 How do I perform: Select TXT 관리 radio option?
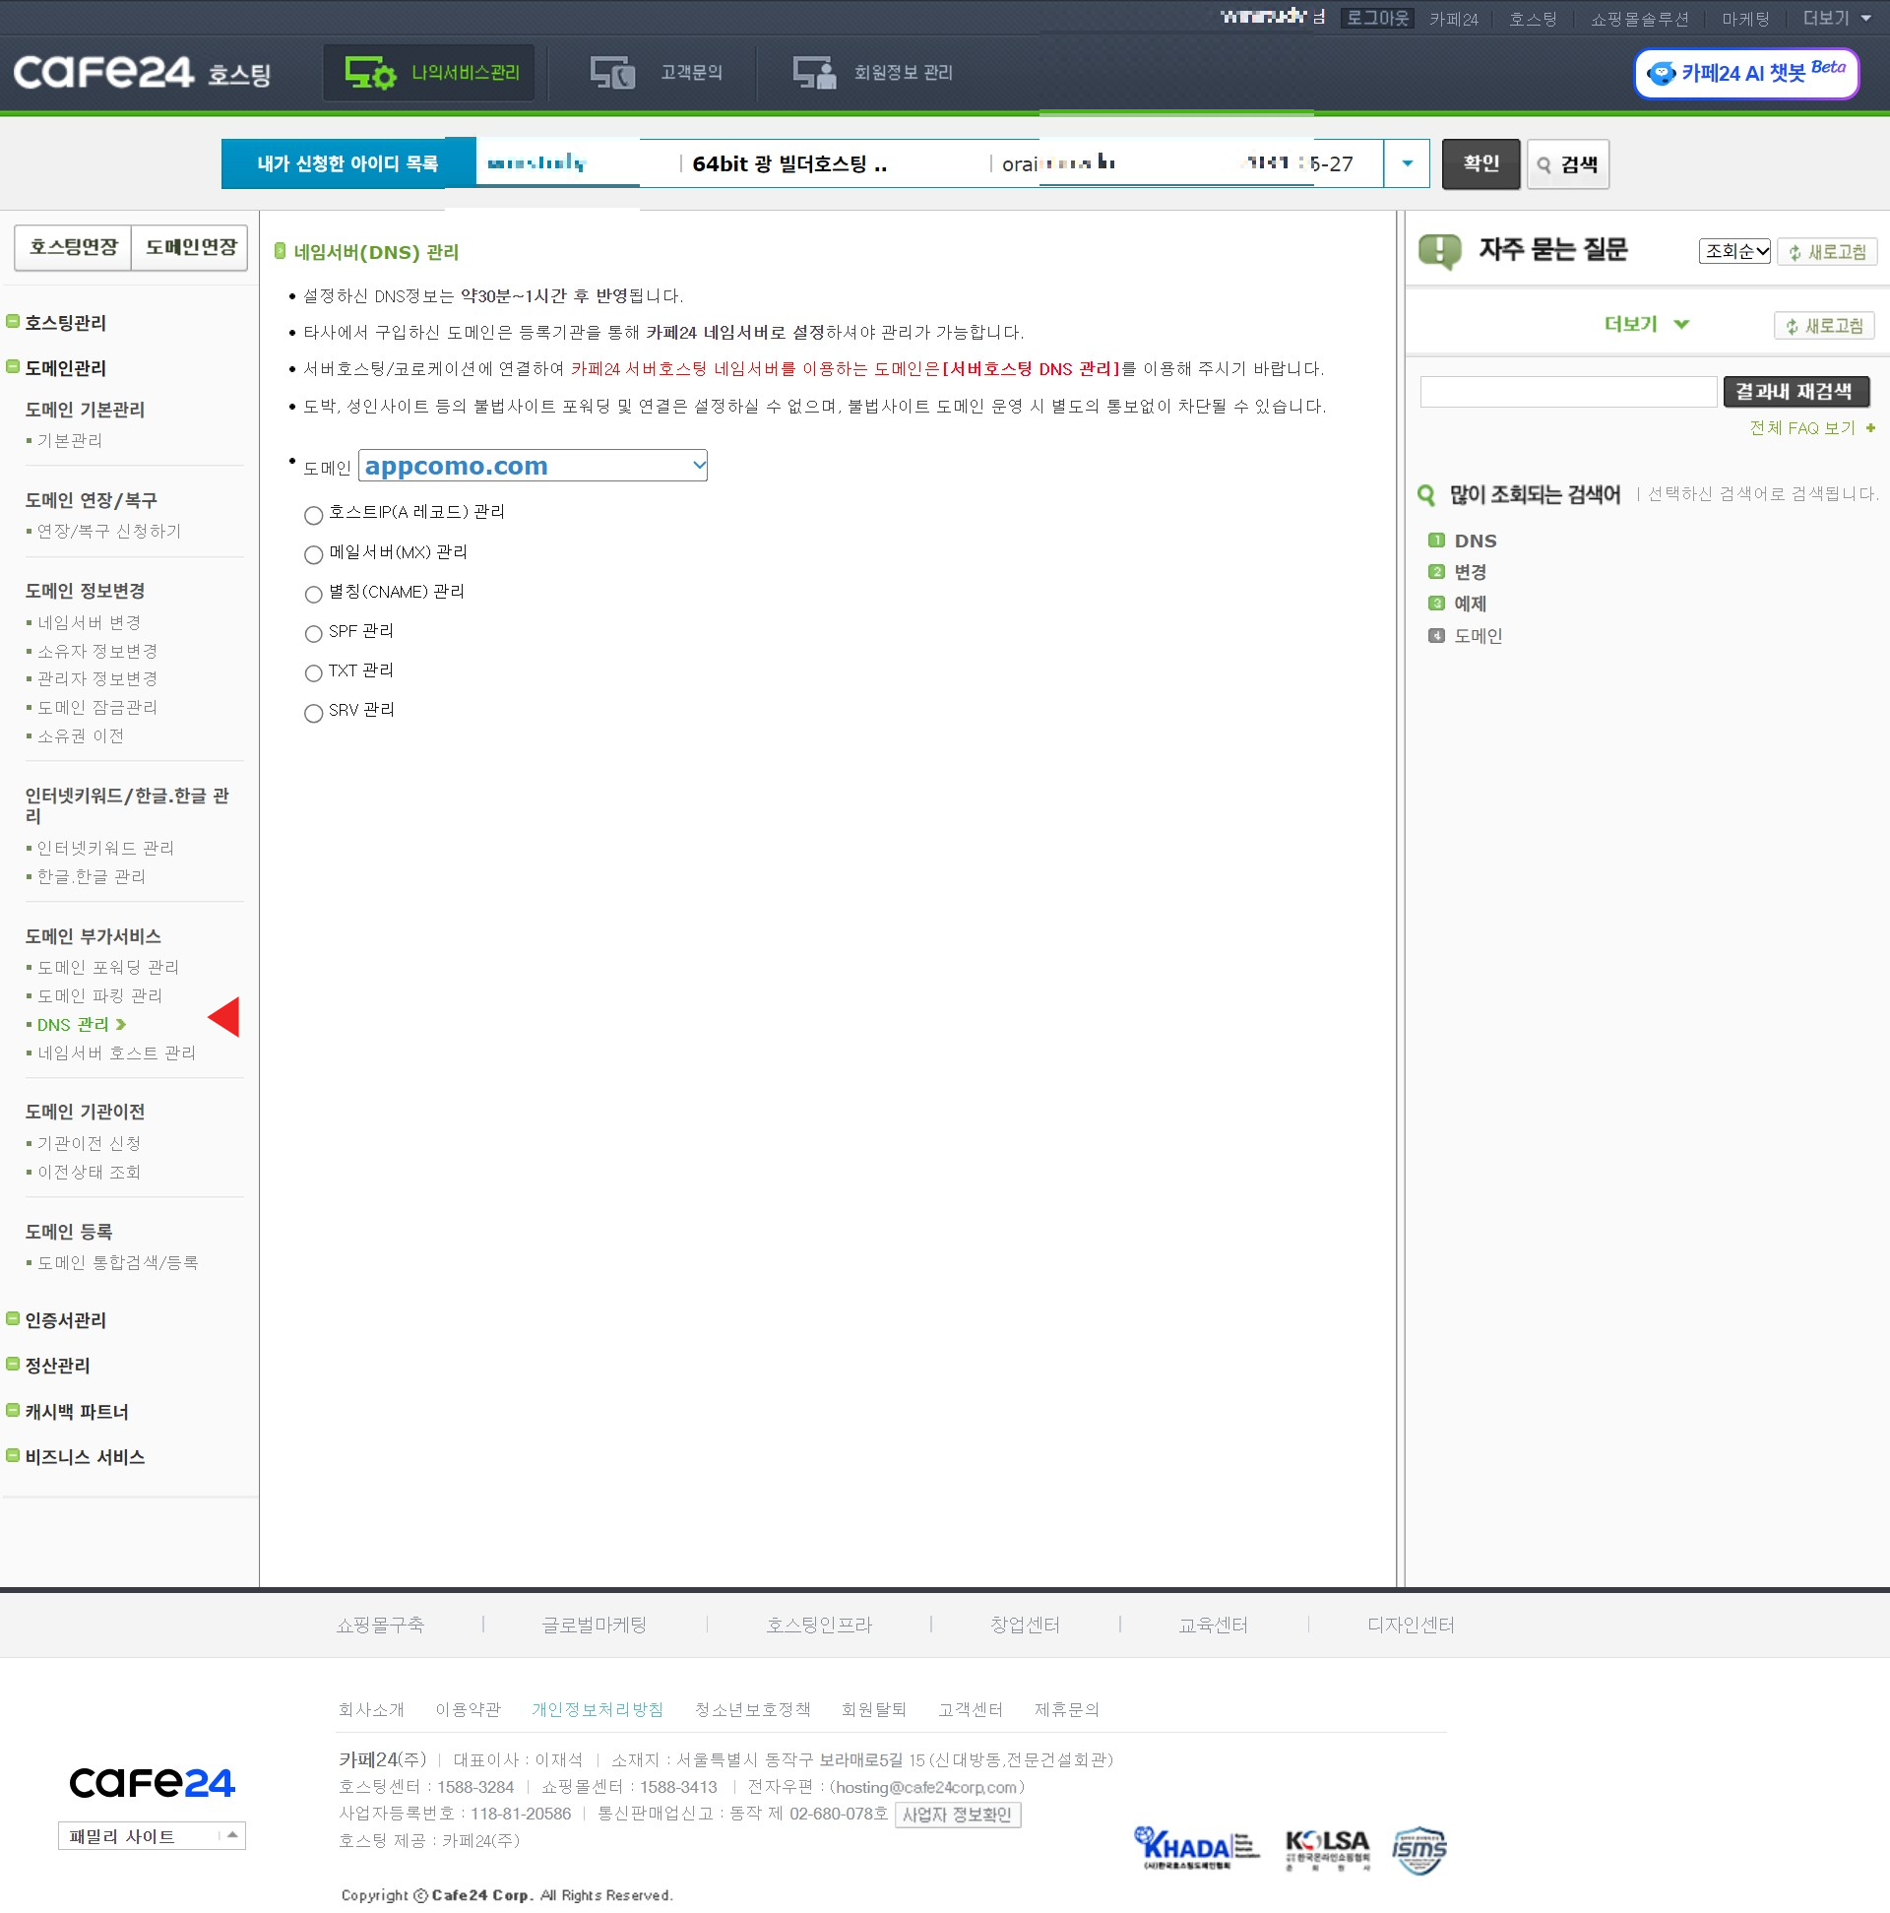click(x=313, y=672)
